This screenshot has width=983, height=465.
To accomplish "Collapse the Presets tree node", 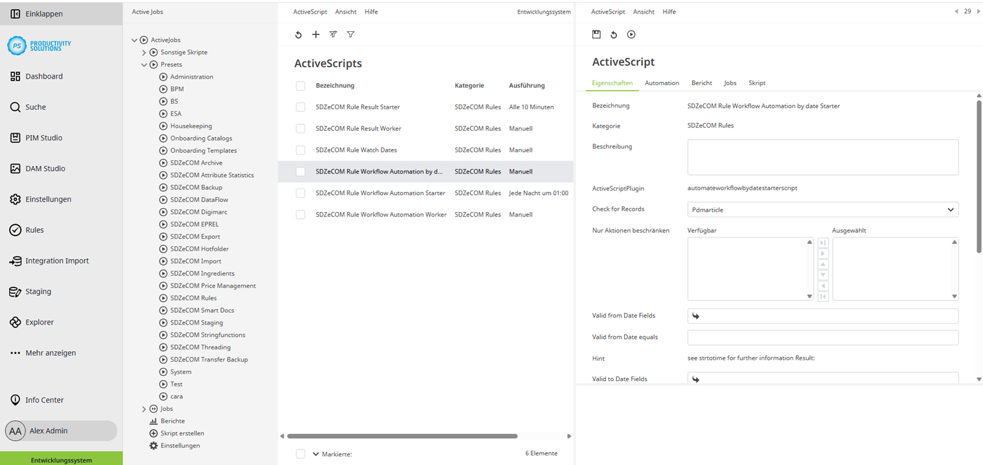I will click(x=144, y=64).
